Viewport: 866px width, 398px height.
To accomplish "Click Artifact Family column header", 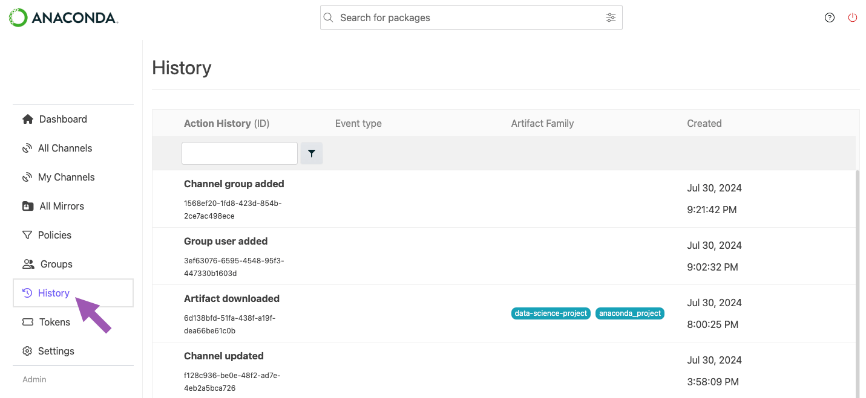I will (542, 123).
